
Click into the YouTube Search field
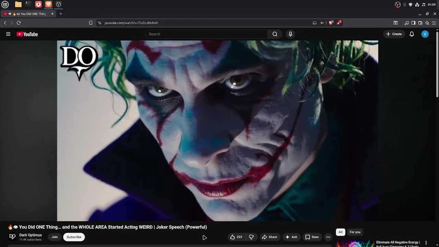[206, 34]
